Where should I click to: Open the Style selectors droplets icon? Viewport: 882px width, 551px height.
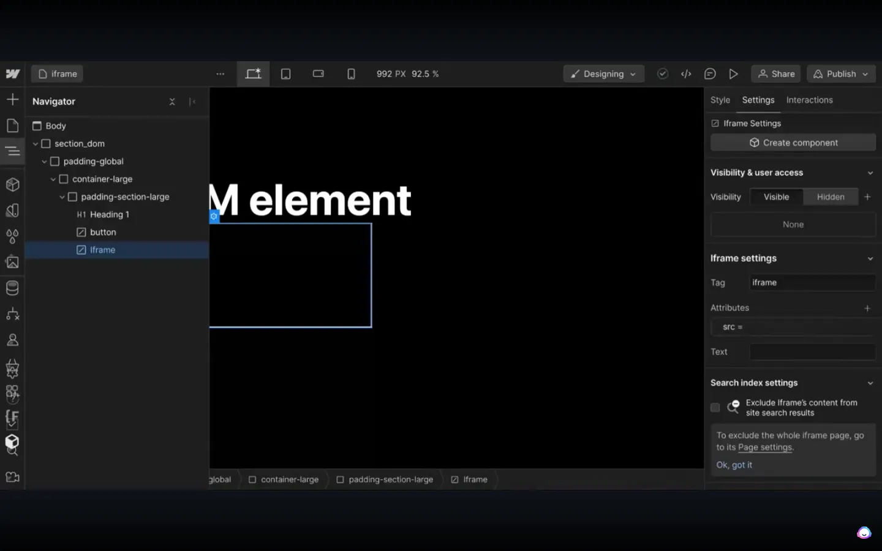pyautogui.click(x=12, y=236)
